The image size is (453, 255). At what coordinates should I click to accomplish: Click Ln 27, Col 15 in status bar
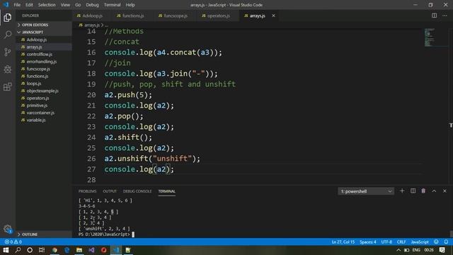[x=343, y=242]
